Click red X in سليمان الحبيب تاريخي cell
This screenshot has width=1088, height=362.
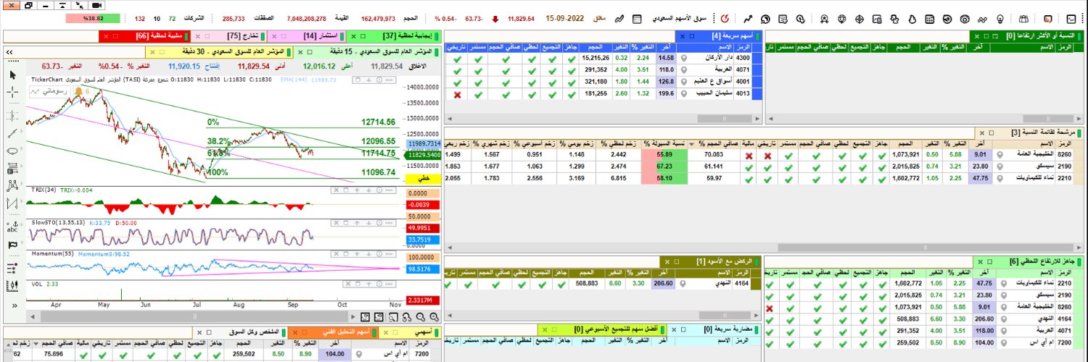click(x=457, y=95)
